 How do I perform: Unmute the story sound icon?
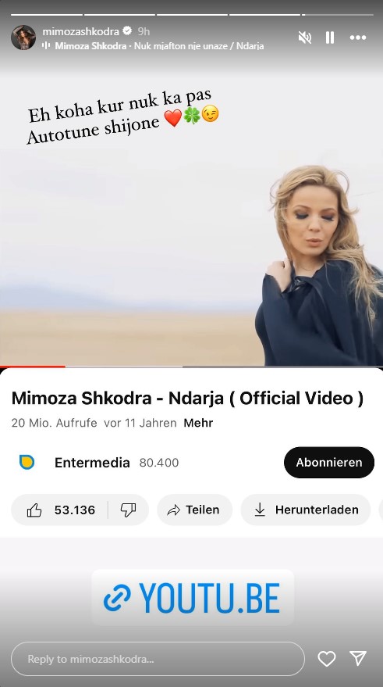pyautogui.click(x=304, y=38)
